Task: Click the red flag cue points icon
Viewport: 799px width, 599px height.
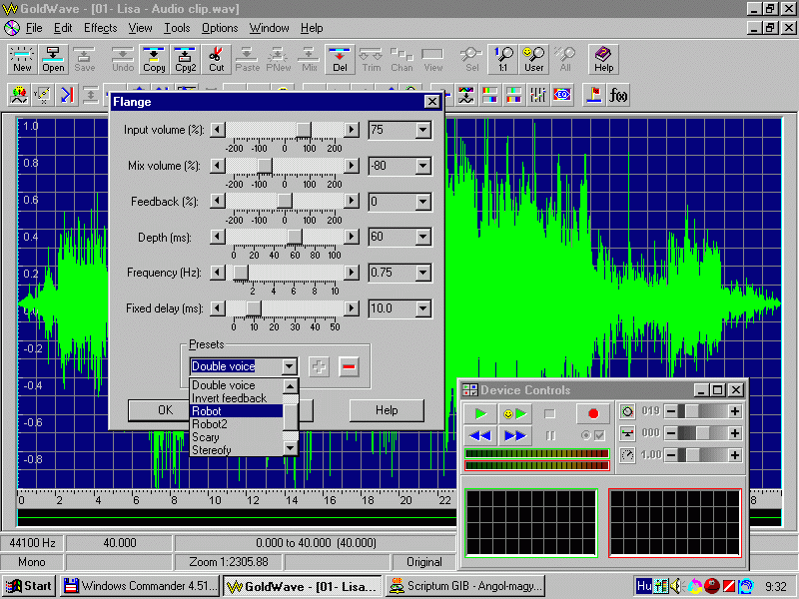Action: (x=594, y=95)
